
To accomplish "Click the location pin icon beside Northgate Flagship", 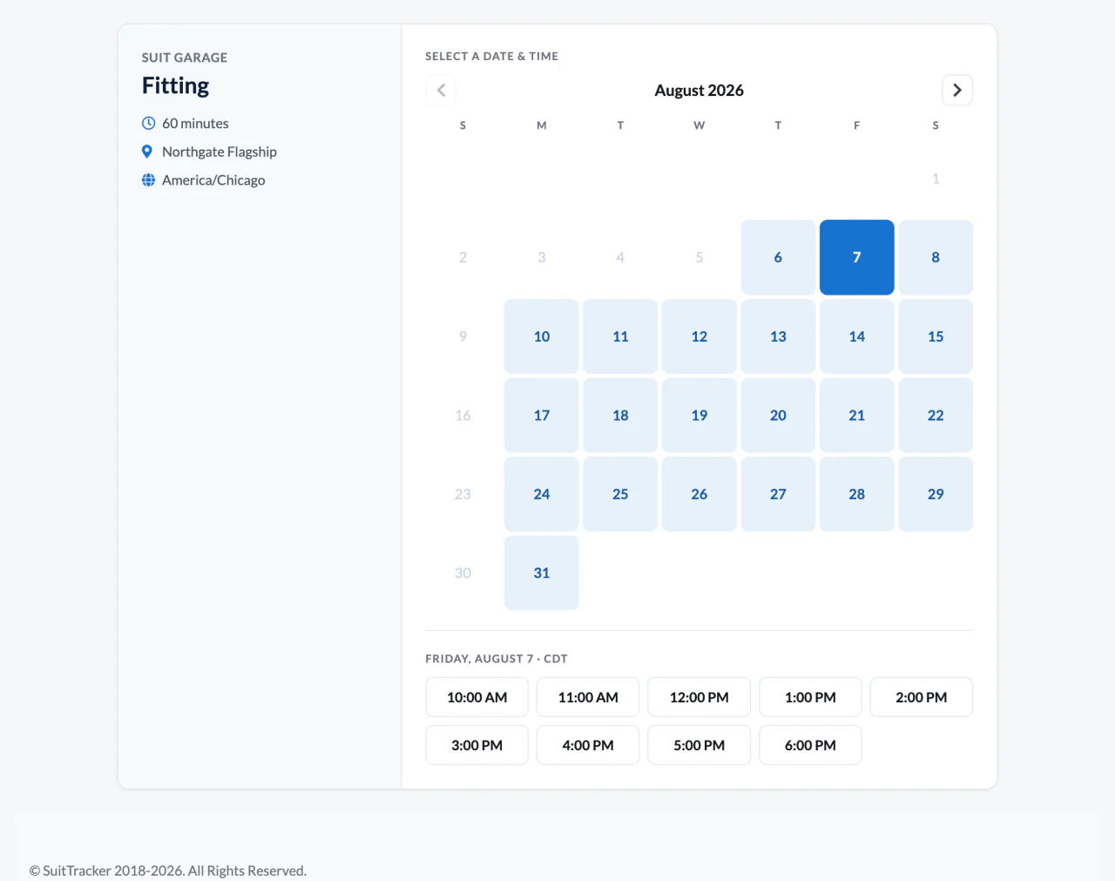I will pyautogui.click(x=147, y=152).
